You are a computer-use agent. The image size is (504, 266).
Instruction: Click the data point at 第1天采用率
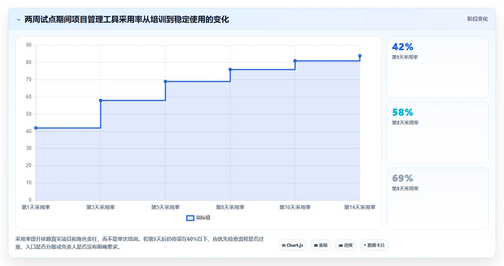(x=36, y=128)
